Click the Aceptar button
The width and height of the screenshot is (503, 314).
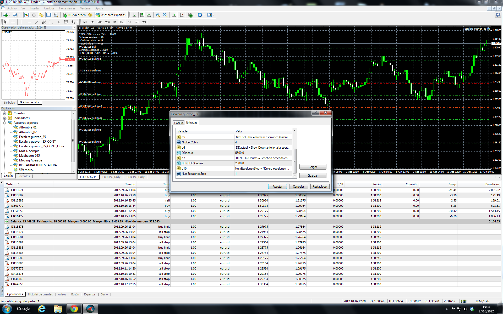point(277,187)
